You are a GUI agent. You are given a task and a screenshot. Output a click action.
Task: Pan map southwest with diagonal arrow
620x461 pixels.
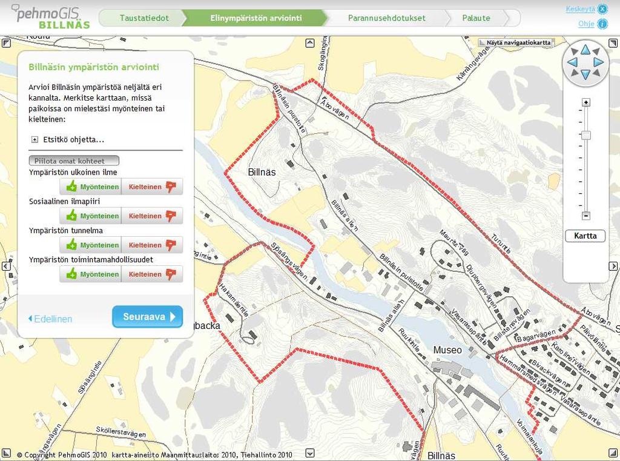point(575,73)
